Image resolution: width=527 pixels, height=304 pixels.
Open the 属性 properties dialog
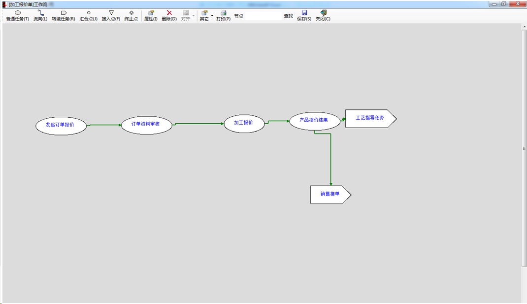[x=151, y=16]
